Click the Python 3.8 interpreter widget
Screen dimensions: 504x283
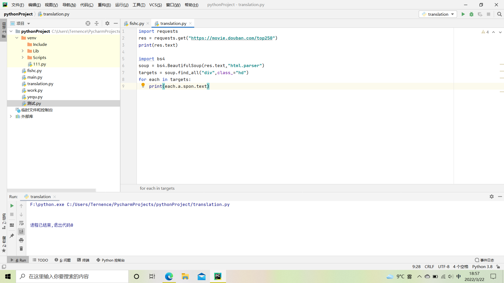tap(482, 266)
